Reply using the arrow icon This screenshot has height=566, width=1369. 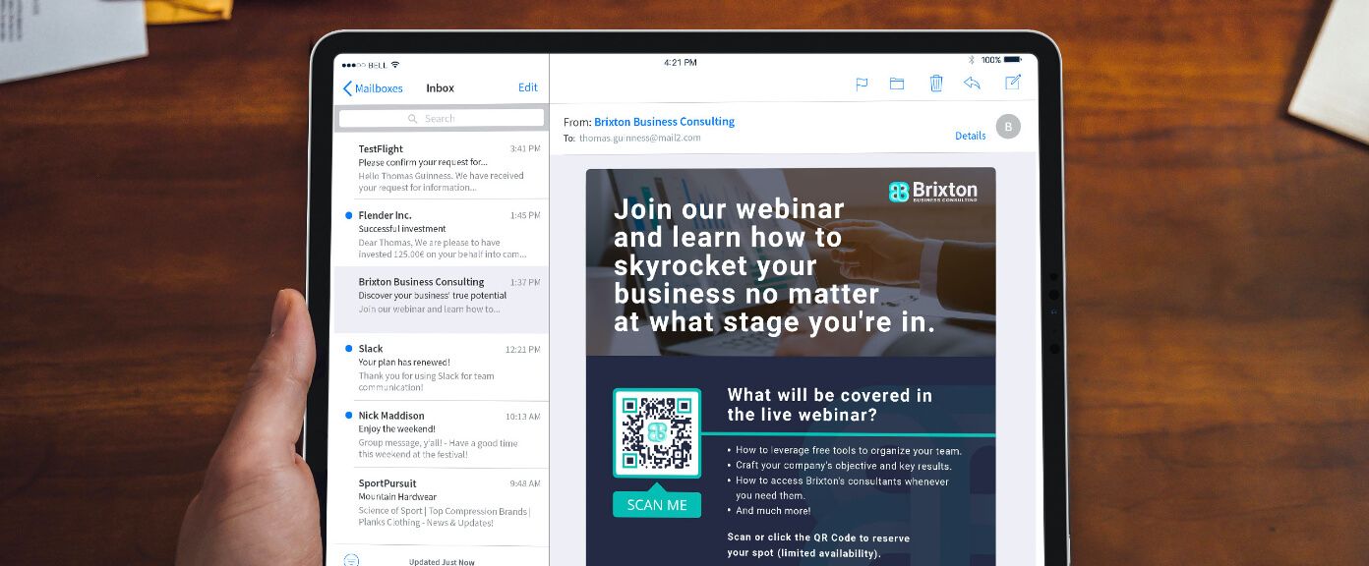click(x=972, y=84)
